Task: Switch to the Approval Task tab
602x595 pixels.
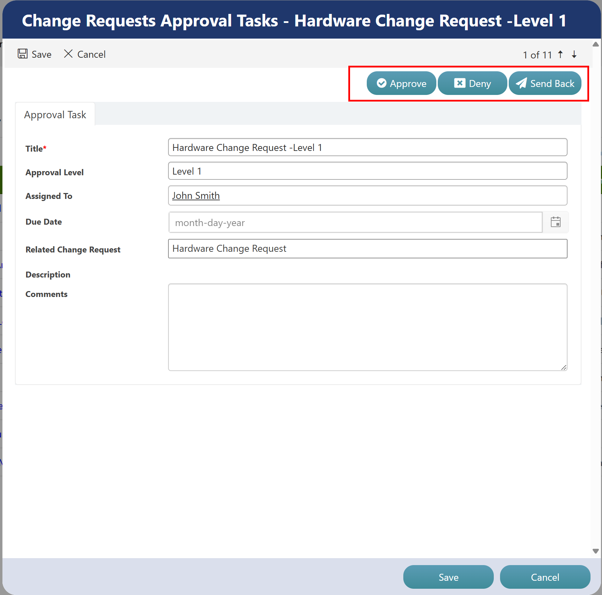Action: click(55, 114)
